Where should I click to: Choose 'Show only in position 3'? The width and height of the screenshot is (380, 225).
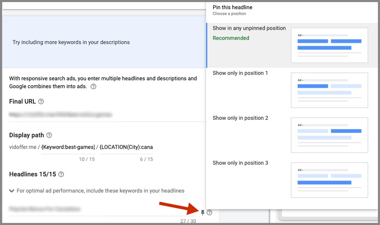click(240, 163)
